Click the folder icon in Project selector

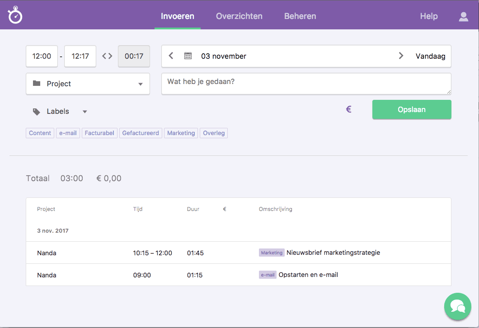click(x=37, y=84)
